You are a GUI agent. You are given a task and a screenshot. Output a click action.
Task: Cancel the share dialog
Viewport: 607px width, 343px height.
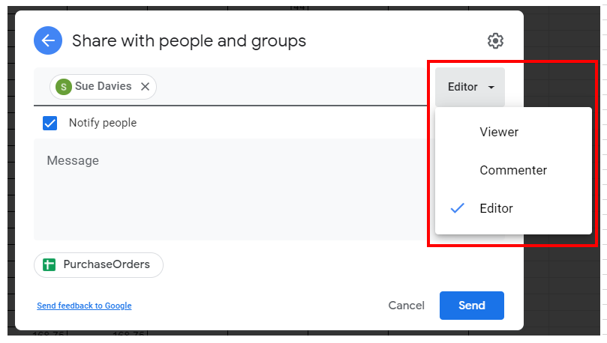click(x=406, y=306)
